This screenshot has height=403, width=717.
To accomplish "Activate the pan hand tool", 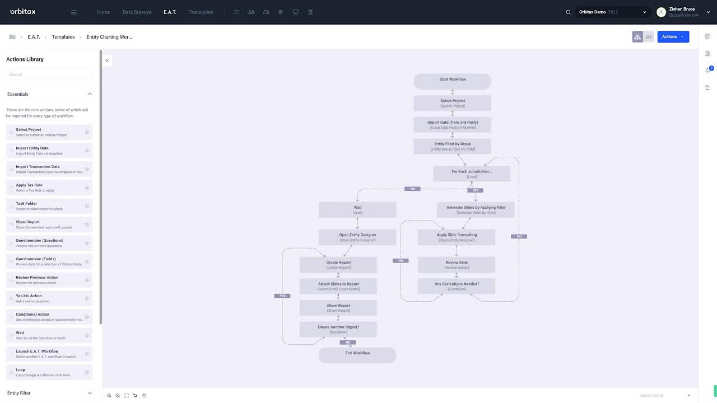I will click(144, 396).
